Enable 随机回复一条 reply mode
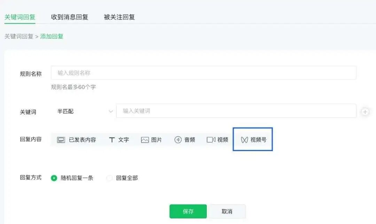 [x=54, y=177]
